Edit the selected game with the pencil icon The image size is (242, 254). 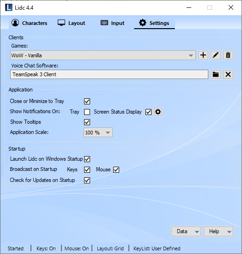point(215,55)
